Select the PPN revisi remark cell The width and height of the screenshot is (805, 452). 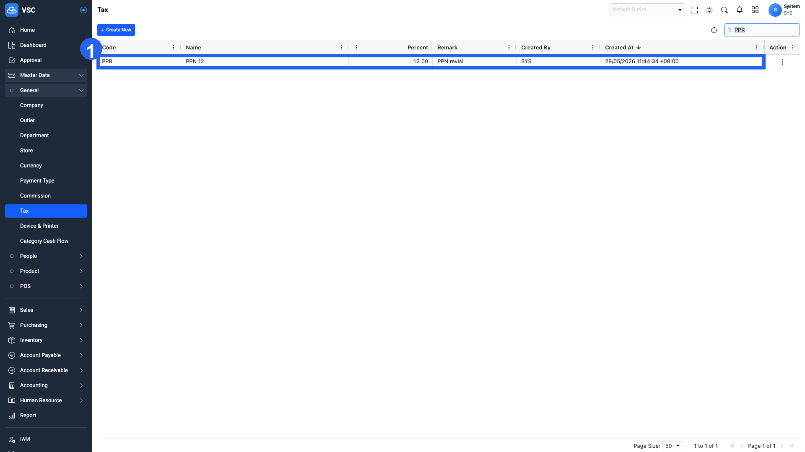(x=475, y=62)
